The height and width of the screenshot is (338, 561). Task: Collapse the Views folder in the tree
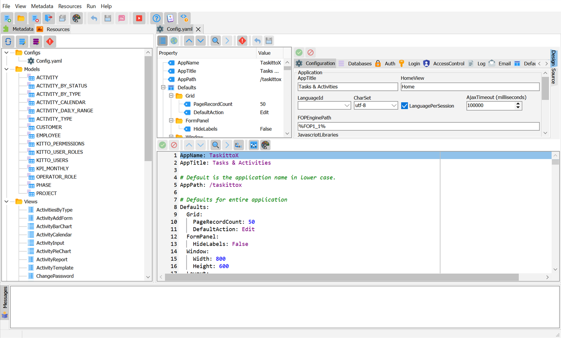point(7,201)
